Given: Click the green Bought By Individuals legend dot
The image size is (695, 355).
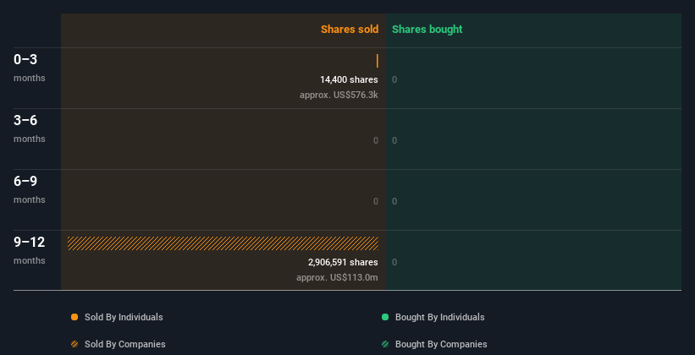Looking at the screenshot, I should [385, 317].
